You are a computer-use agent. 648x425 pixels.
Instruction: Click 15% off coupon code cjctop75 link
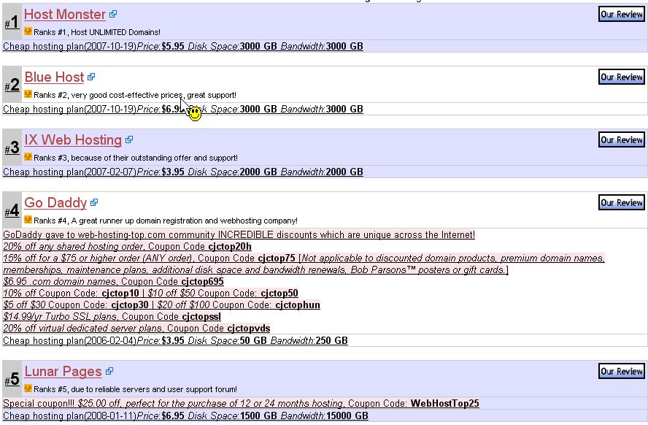tap(304, 264)
